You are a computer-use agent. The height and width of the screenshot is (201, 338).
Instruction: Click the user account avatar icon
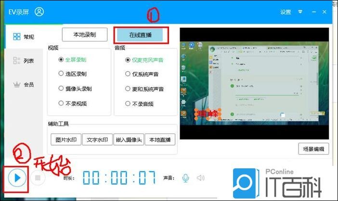click(39, 12)
